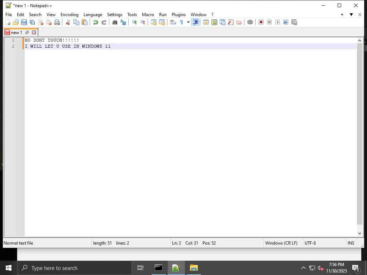Zoom in using the toolbar magnifier
The image size is (367, 275).
click(x=134, y=22)
